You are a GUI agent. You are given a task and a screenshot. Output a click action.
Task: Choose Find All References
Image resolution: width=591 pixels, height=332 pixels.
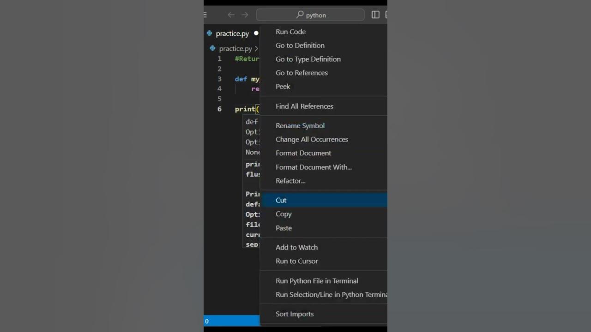[304, 106]
